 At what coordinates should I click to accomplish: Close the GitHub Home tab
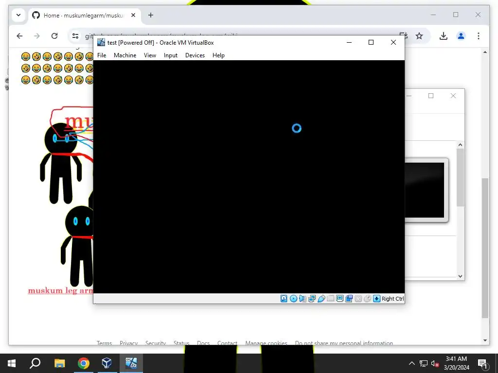pyautogui.click(x=133, y=15)
